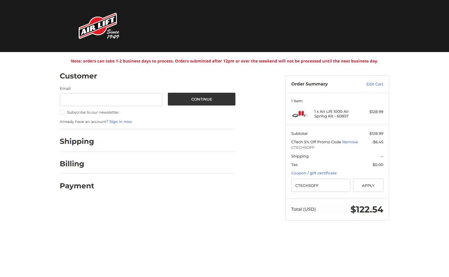This screenshot has height=277, width=449.
Task: Click the -$6.45 discount amount
Action: coord(377,142)
